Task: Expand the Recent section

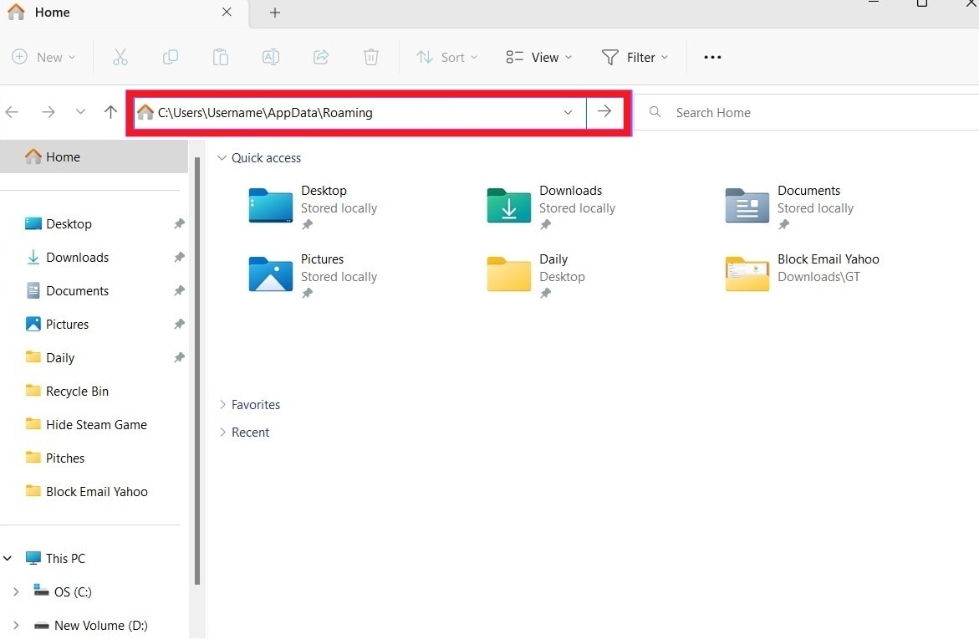Action: point(222,432)
